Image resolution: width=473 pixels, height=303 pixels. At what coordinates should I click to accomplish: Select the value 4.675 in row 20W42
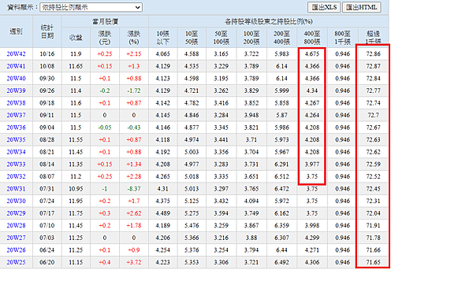point(312,54)
